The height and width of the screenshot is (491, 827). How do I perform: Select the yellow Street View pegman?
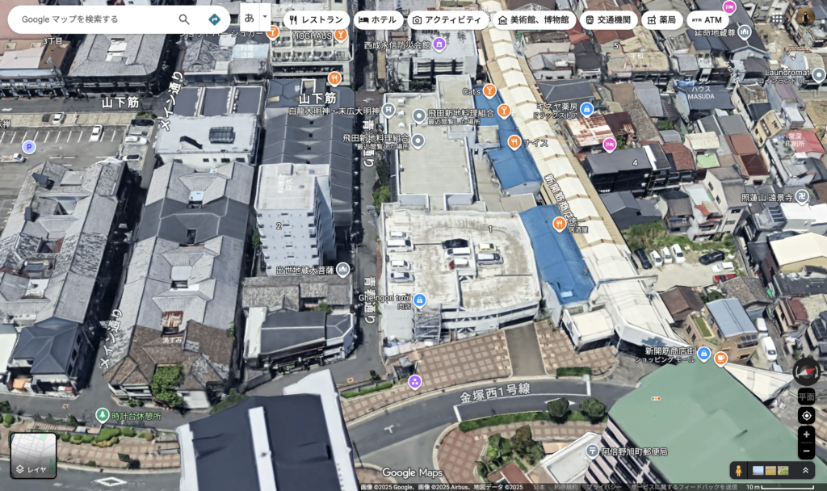pos(738,470)
